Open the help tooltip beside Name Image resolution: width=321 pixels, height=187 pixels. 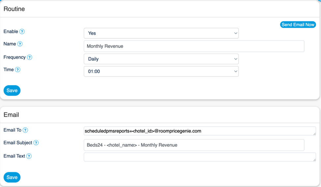point(20,44)
